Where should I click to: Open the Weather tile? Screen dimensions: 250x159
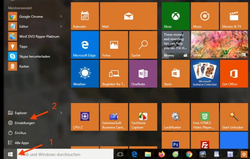(x=85, y=74)
